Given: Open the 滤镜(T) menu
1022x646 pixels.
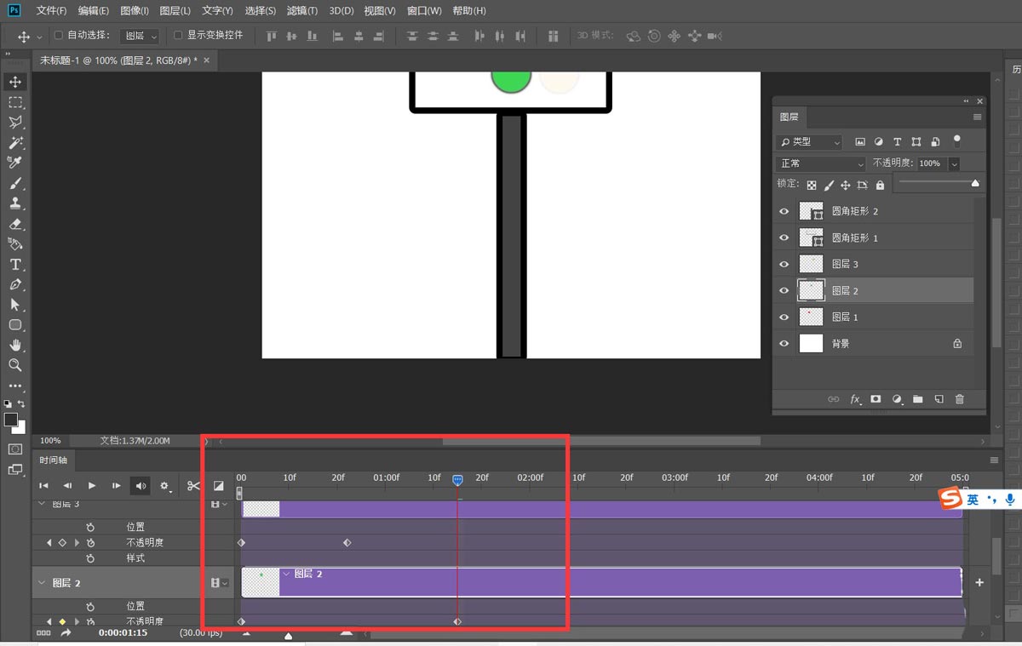Looking at the screenshot, I should [x=301, y=11].
